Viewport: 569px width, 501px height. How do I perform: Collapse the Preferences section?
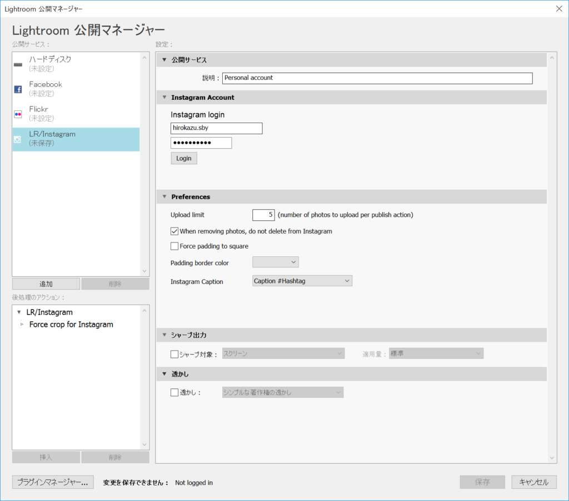coord(164,197)
